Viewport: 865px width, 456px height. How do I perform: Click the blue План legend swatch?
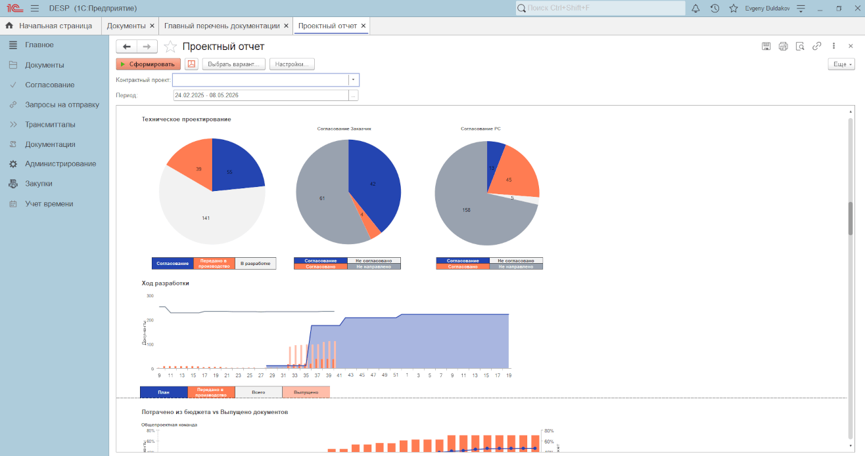[164, 392]
